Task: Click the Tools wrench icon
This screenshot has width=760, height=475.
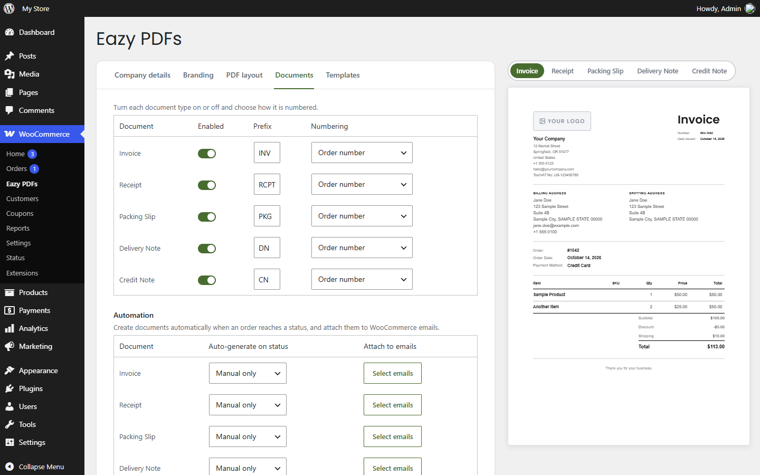Action: [9, 424]
